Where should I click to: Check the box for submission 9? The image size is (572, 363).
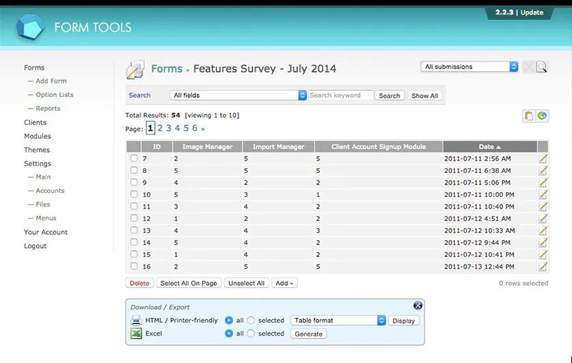[134, 182]
